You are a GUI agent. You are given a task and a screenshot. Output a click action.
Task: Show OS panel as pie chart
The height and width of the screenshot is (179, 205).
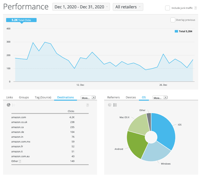tap(109, 105)
